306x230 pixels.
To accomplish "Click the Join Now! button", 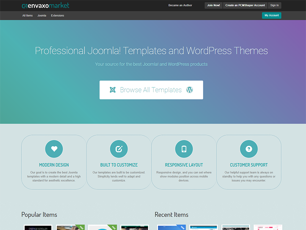I will click(x=213, y=5).
